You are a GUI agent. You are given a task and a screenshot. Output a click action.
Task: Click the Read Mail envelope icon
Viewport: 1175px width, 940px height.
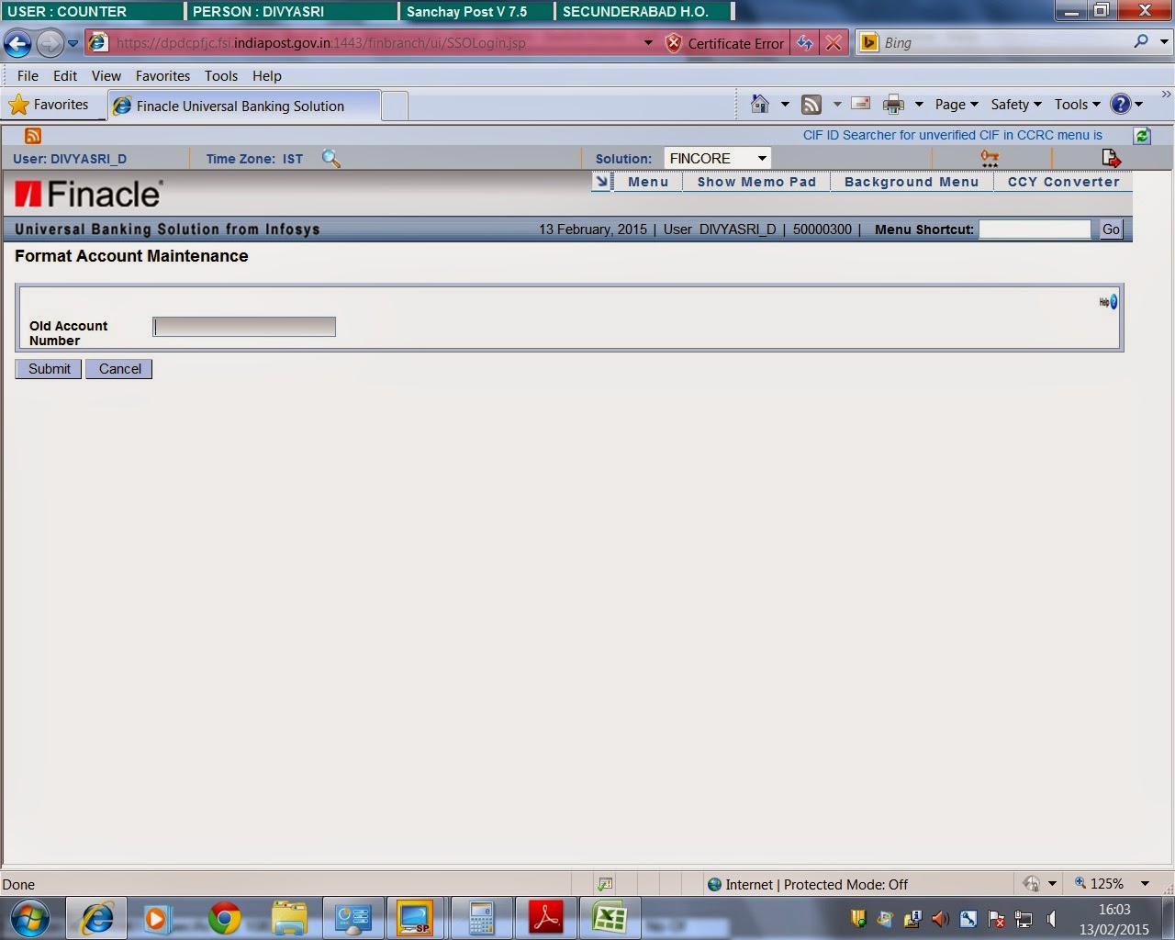click(x=860, y=104)
